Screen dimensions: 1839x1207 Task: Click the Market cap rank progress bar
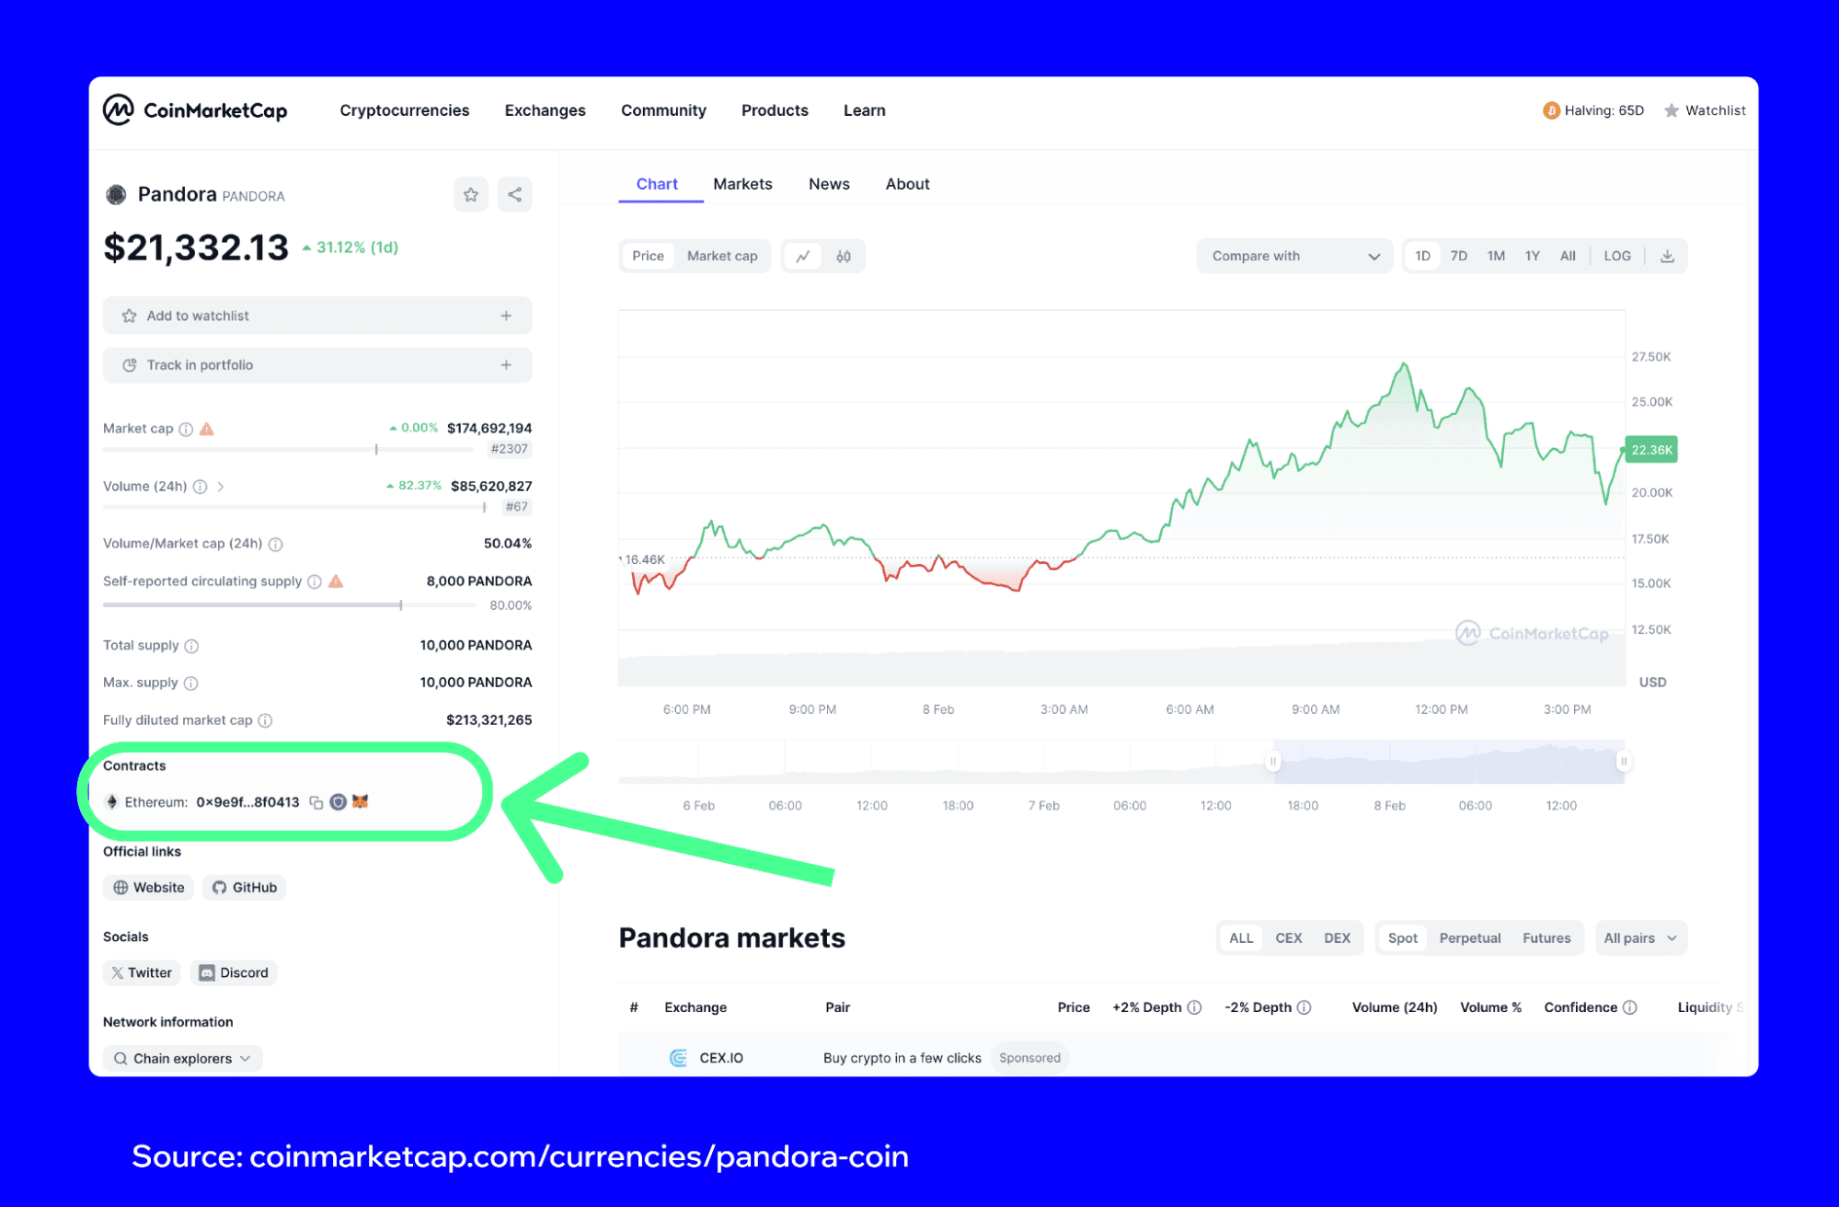[x=288, y=450]
